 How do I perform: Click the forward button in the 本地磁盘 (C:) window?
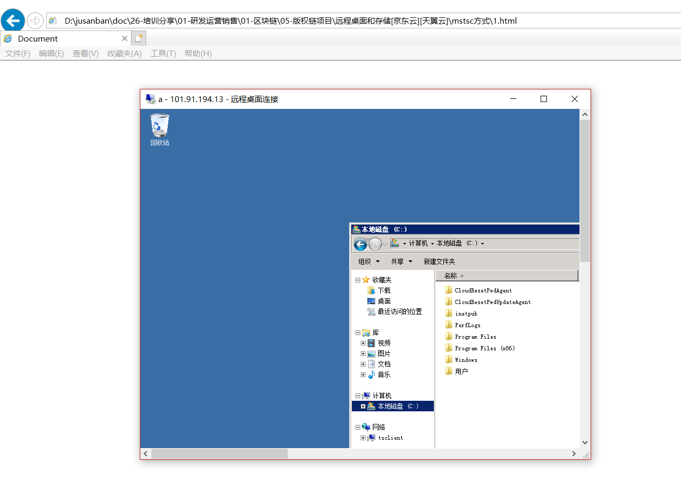point(375,244)
